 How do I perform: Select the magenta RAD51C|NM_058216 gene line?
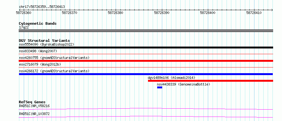[x=146, y=109]
